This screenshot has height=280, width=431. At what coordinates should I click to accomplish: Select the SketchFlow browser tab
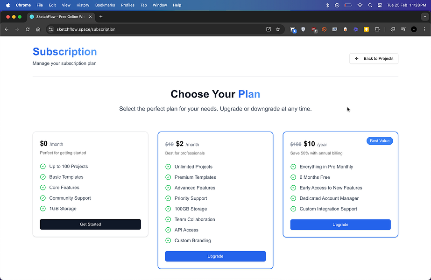(61, 17)
